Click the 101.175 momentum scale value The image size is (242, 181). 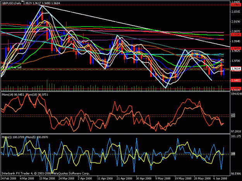pos(236,136)
